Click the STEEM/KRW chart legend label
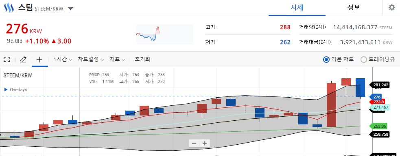 pyautogui.click(x=17, y=75)
